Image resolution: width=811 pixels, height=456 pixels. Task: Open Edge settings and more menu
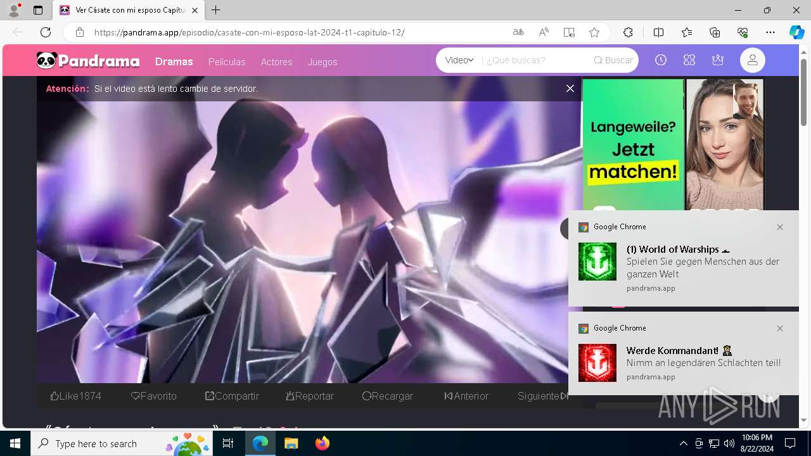point(770,32)
